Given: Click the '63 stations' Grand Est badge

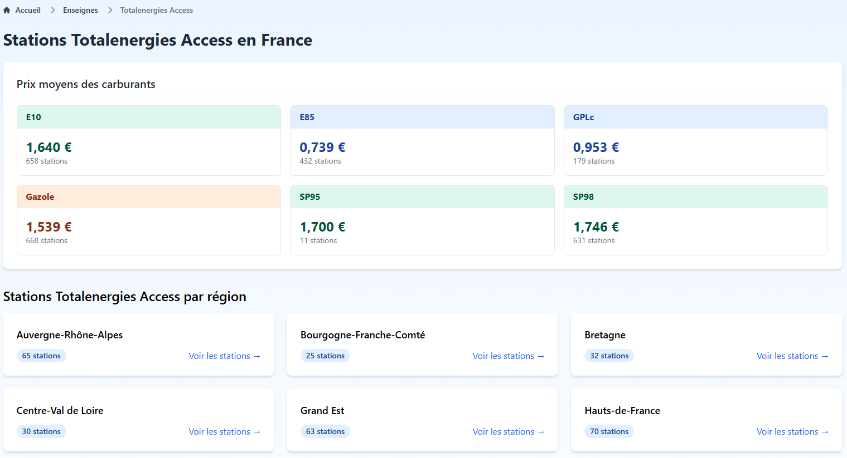Looking at the screenshot, I should [x=325, y=432].
